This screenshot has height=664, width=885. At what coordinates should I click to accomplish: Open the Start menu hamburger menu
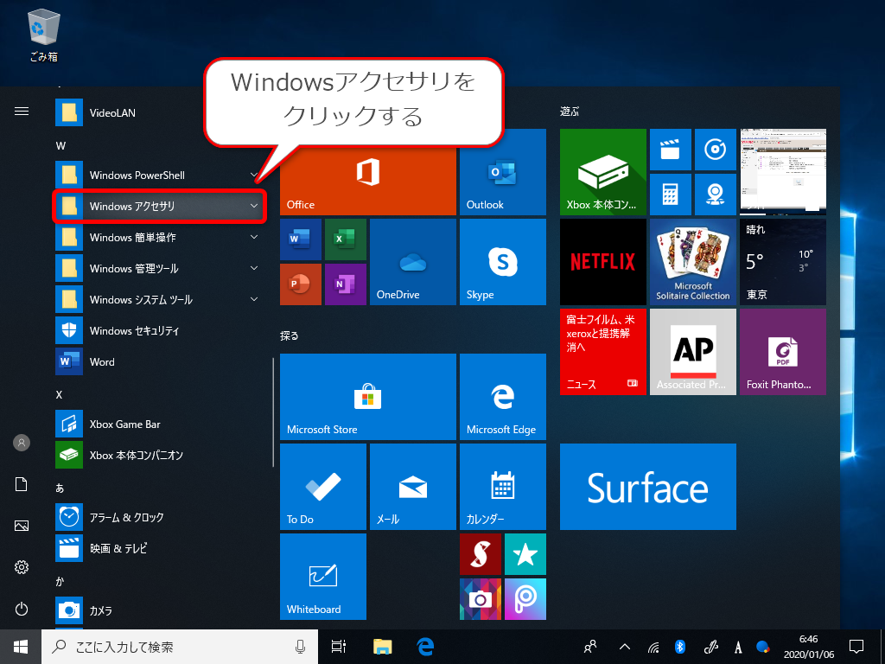(22, 112)
